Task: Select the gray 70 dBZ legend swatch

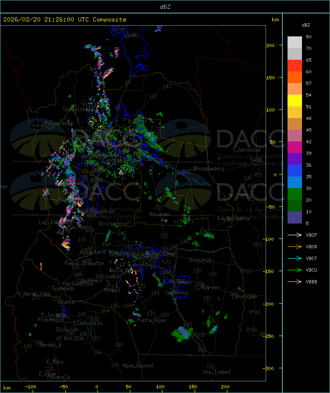Action: [x=295, y=54]
